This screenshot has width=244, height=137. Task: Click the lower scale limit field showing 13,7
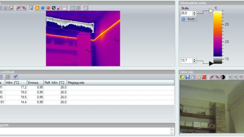(186, 61)
